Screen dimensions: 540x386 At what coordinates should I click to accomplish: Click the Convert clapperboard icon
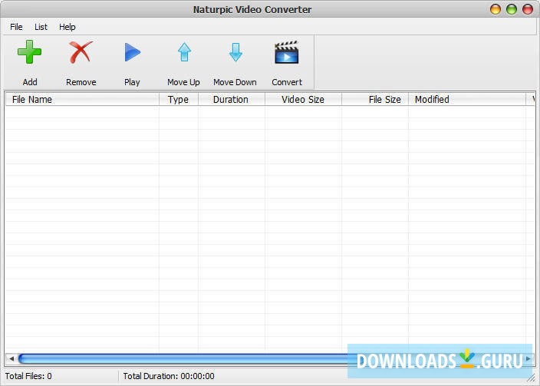pos(287,52)
